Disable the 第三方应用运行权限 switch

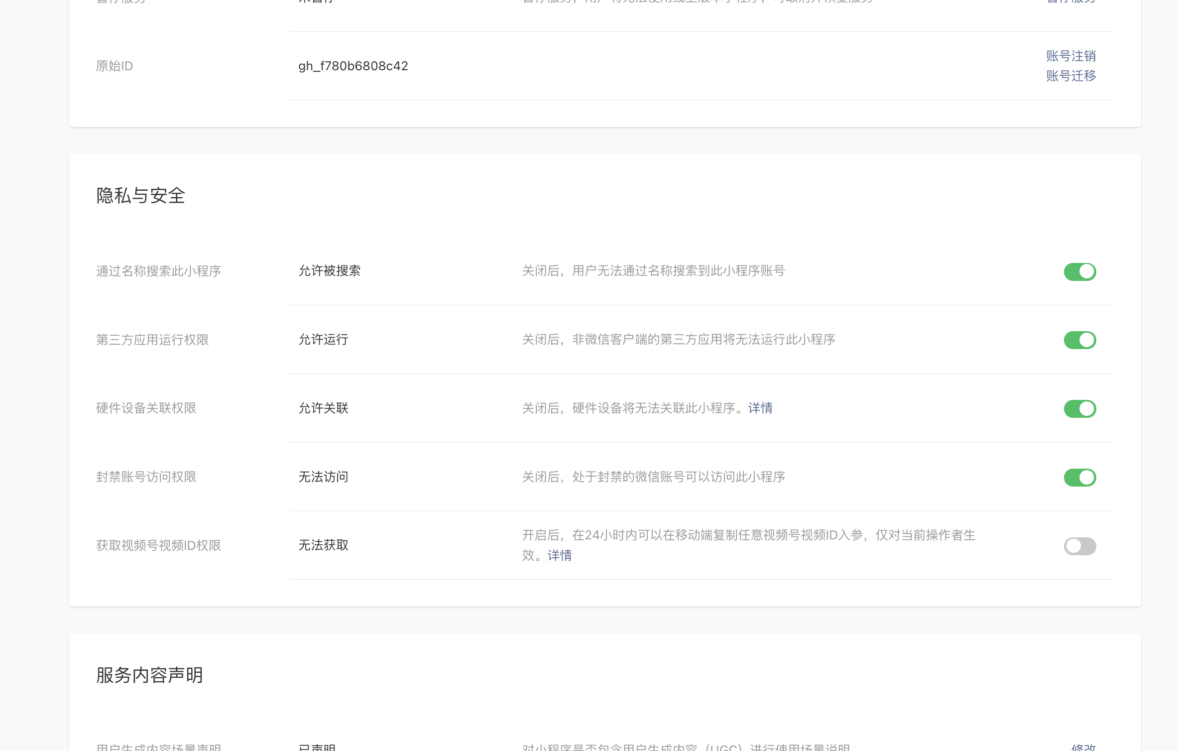[1079, 340]
